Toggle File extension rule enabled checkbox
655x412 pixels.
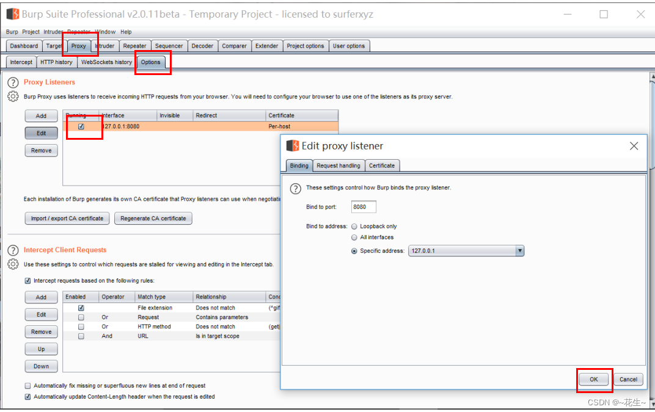coord(81,308)
